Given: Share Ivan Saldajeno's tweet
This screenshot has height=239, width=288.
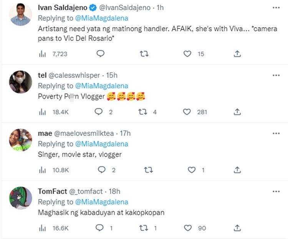Looking at the screenshot, I should pos(237,54).
